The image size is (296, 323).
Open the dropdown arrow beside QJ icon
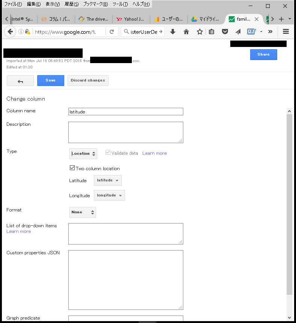261,32
